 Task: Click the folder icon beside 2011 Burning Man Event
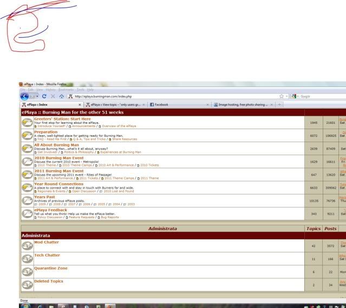[x=27, y=175]
